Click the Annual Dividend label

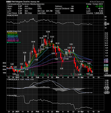(x=62, y=8)
